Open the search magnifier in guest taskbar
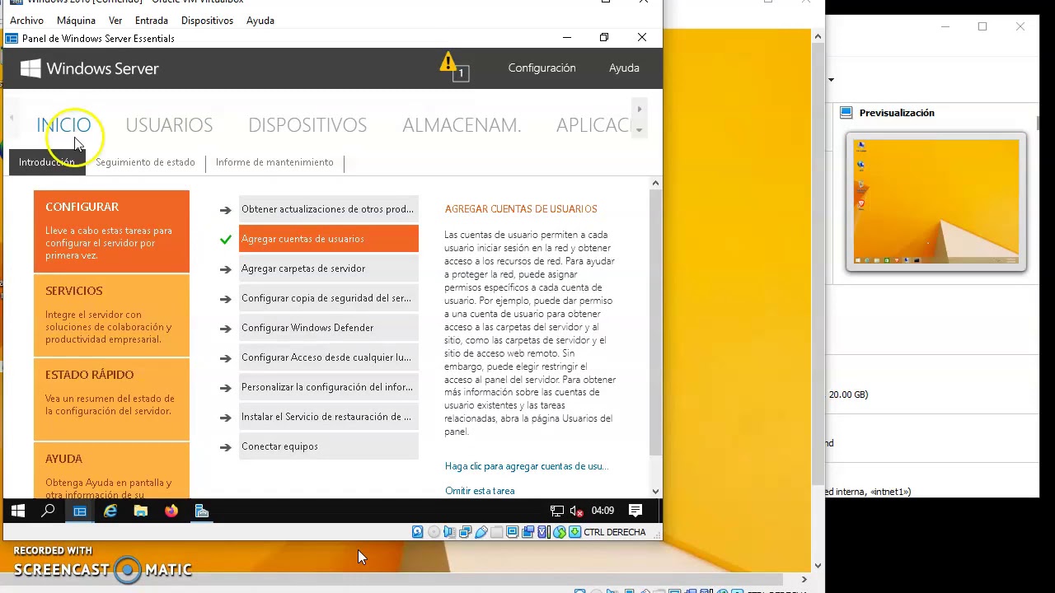Viewport: 1055px width, 593px height. pos(48,511)
